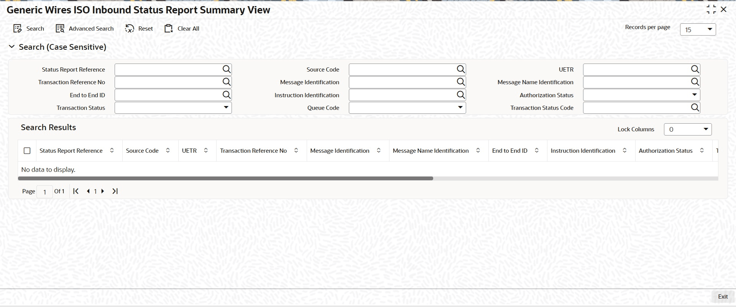
Task: Click the Exit button
Action: pos(723,297)
